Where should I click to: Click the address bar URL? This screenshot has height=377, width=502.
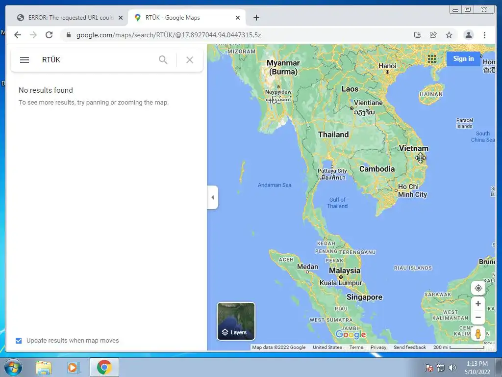169,35
